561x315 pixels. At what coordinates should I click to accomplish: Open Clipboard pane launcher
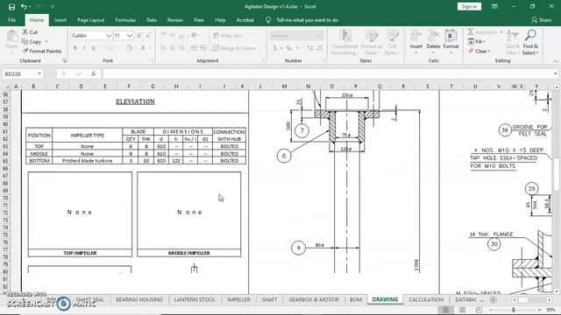click(64, 61)
